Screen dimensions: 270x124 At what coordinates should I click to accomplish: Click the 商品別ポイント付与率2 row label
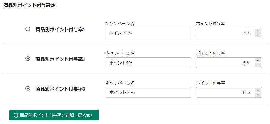tap(60, 59)
